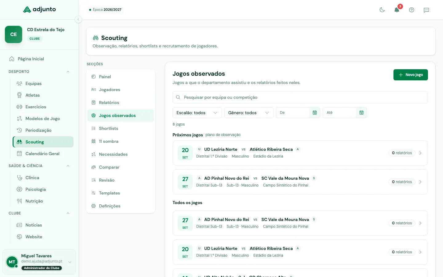Open Definições section
This screenshot has width=443, height=277.
point(121,206)
